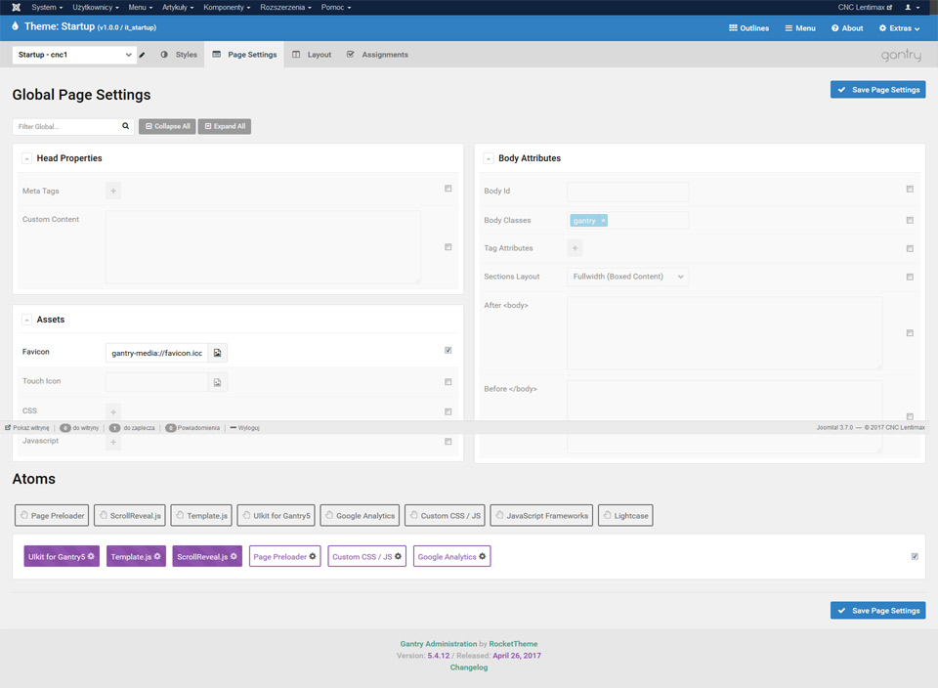Open the About page
This screenshot has height=688, width=938.
(847, 28)
